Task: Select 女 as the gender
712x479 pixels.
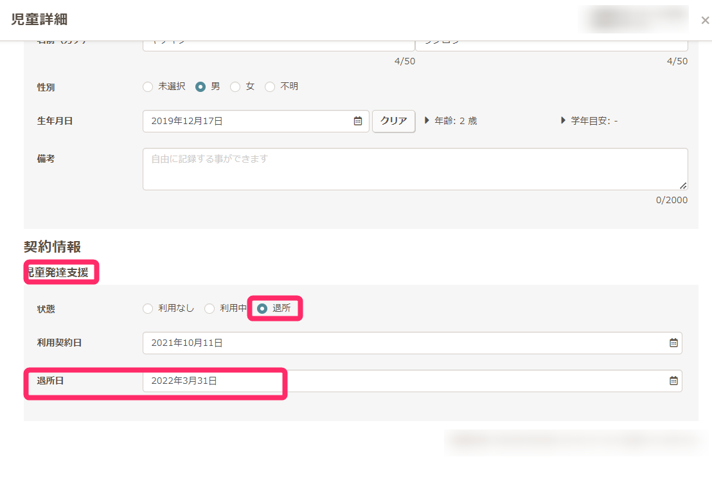Action: point(235,86)
